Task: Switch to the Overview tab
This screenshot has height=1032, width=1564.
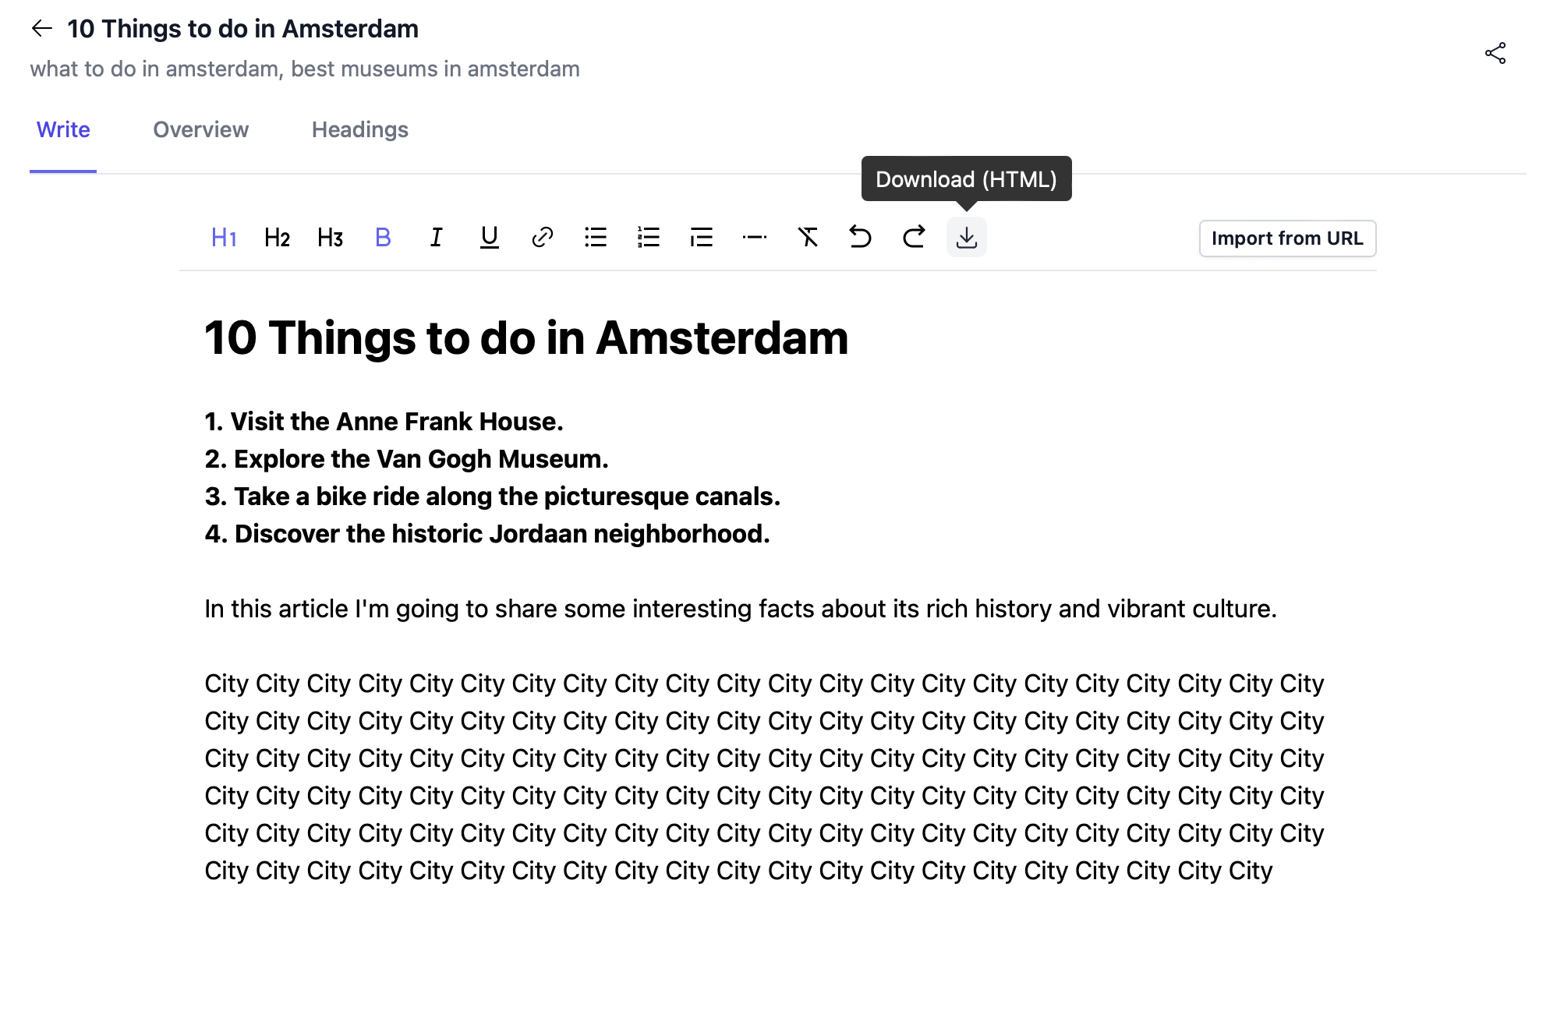Action: (200, 129)
